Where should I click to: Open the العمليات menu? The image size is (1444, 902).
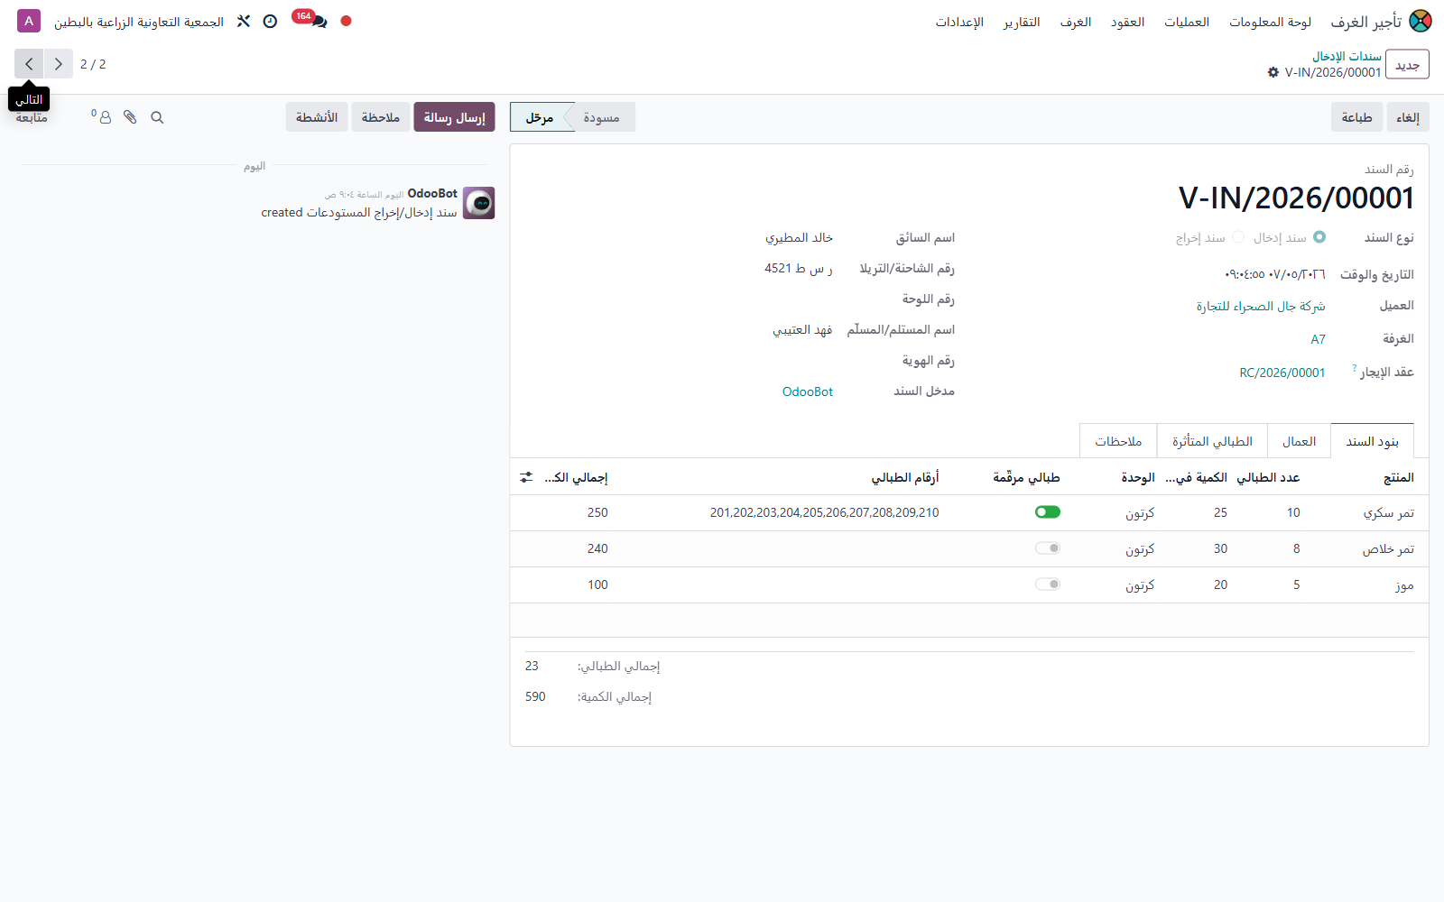1187,22
